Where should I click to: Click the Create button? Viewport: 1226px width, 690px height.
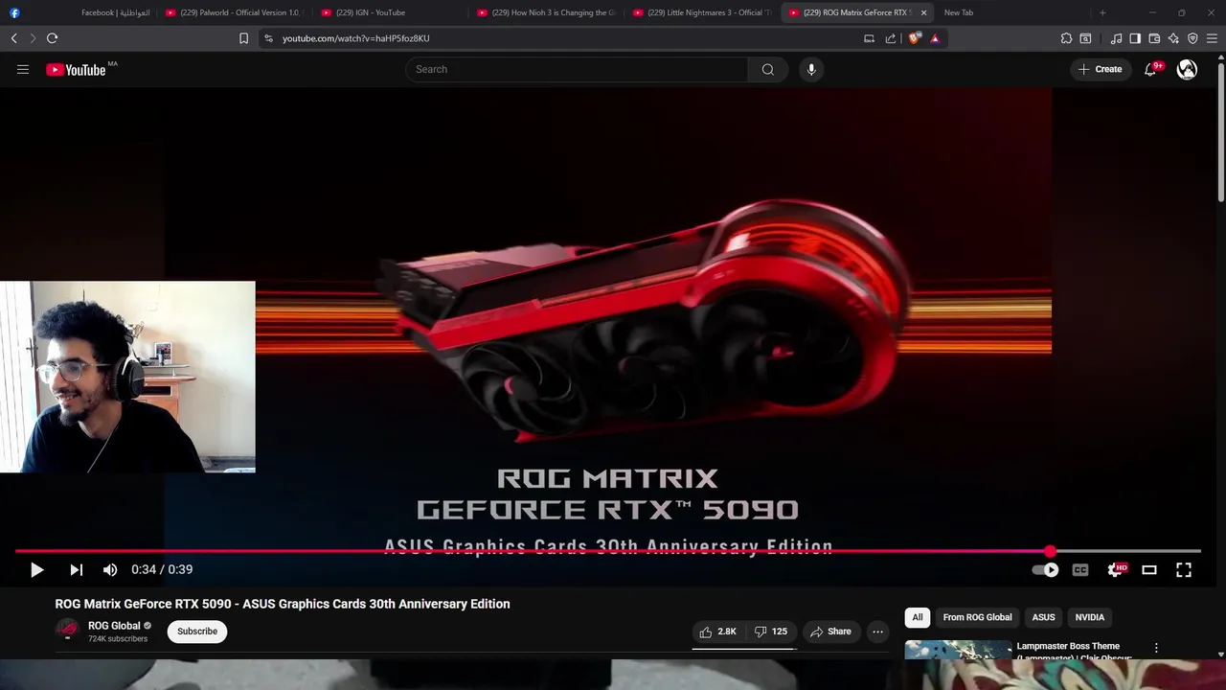[1101, 69]
